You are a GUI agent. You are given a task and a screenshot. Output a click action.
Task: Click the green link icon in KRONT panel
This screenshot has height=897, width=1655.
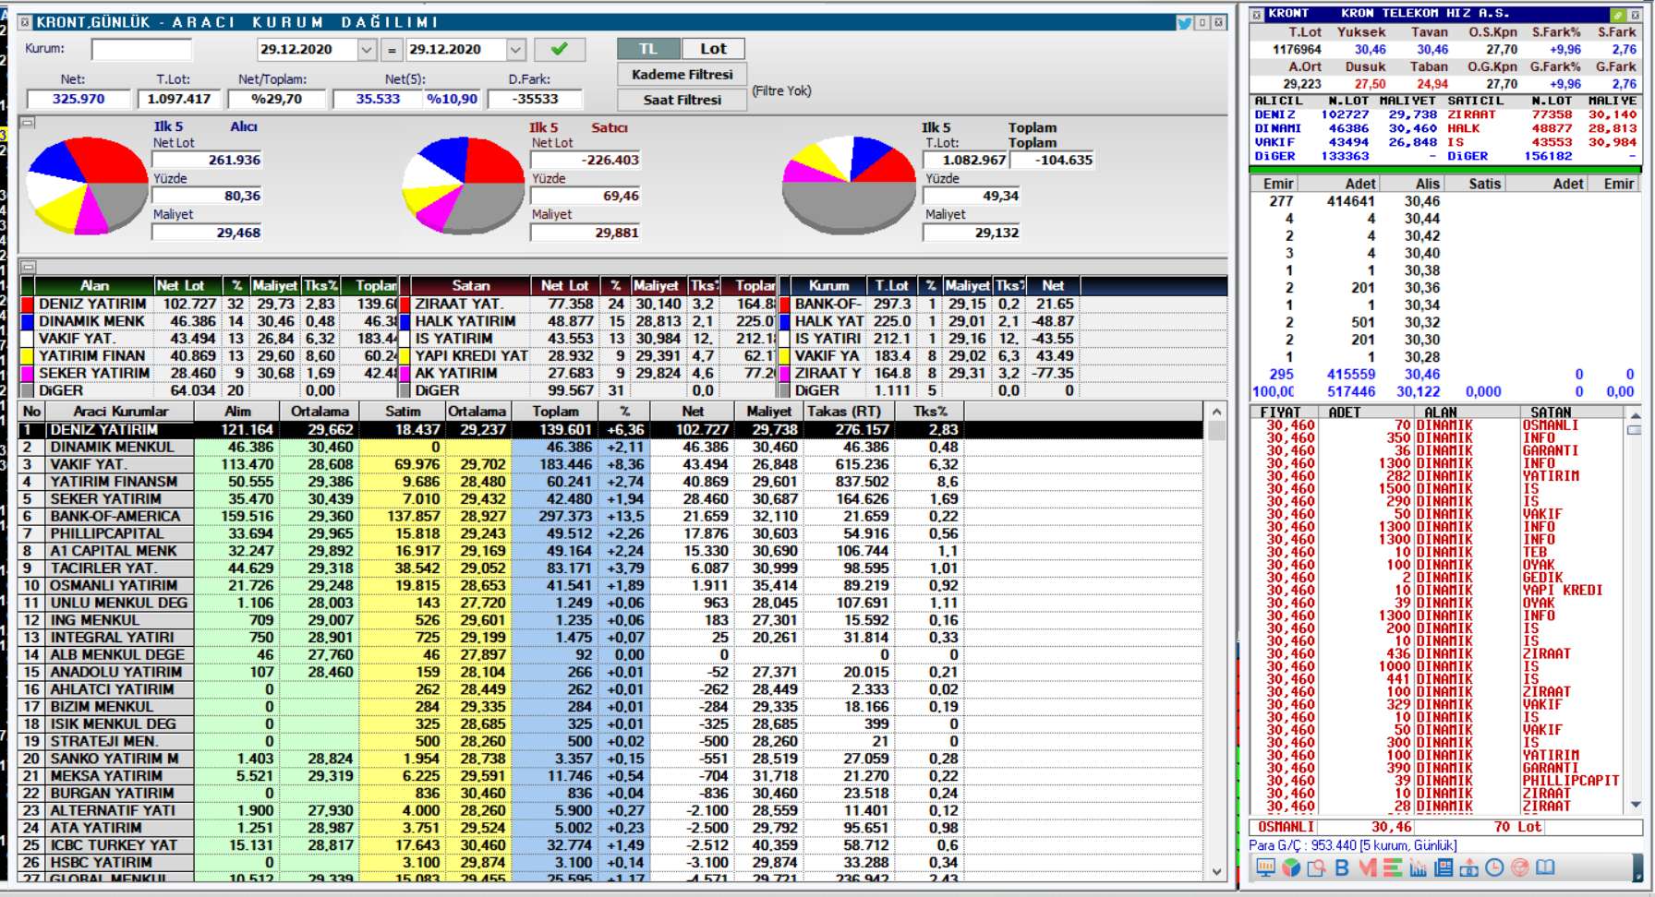1618,15
